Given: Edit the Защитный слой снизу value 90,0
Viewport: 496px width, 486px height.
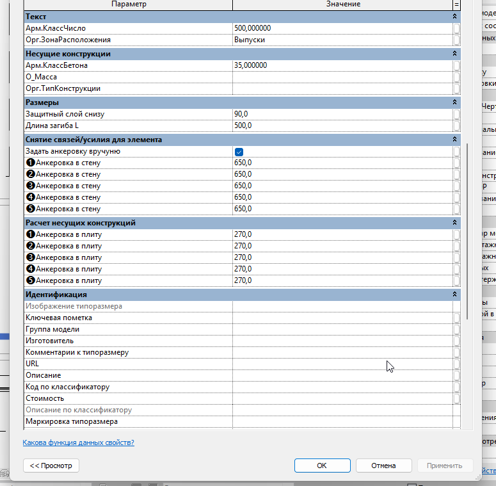Looking at the screenshot, I should pos(343,114).
